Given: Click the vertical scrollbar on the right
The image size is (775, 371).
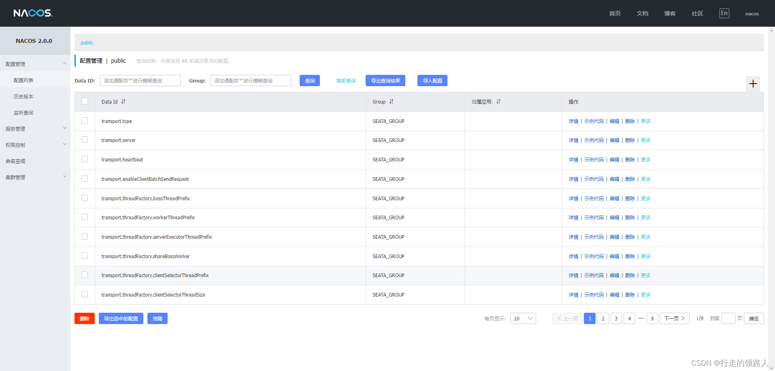Looking at the screenshot, I should pos(771,198).
